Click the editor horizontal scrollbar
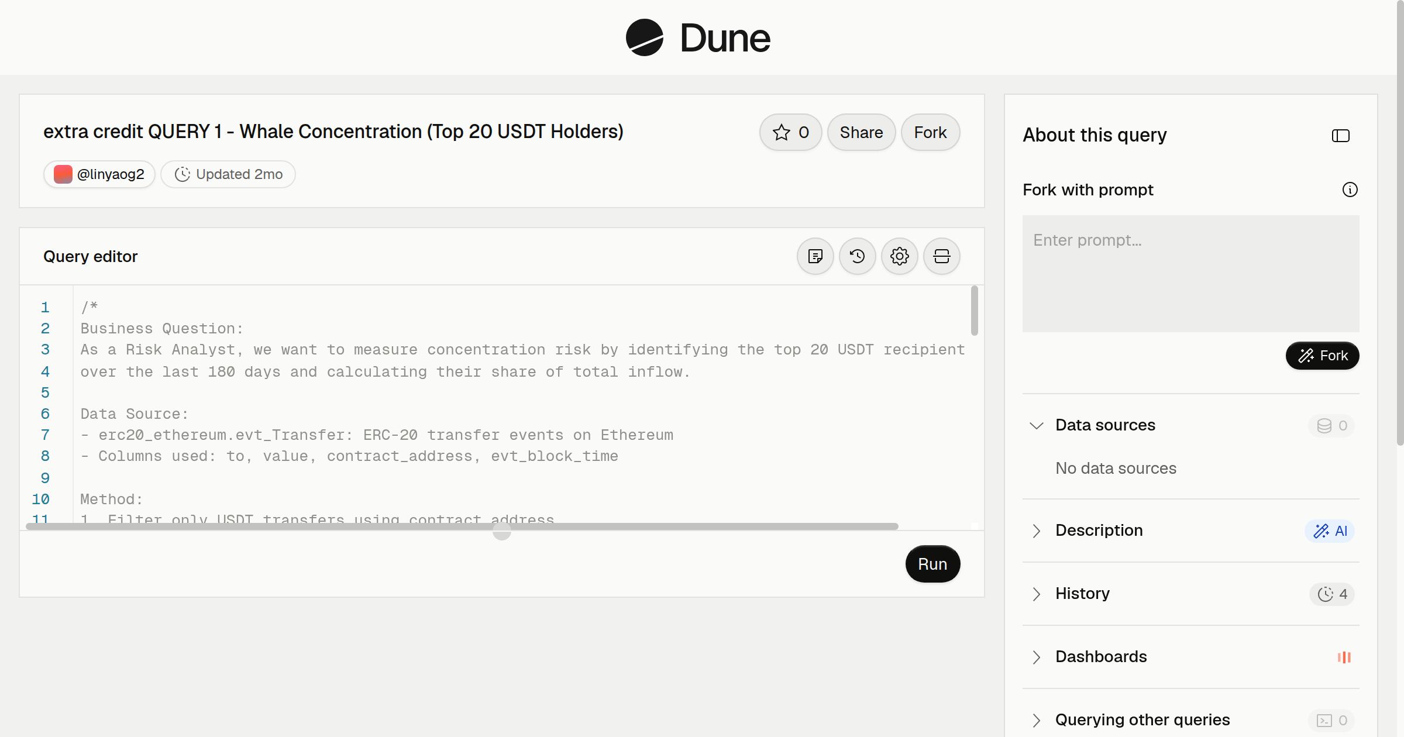This screenshot has height=737, width=1404. coord(462,526)
